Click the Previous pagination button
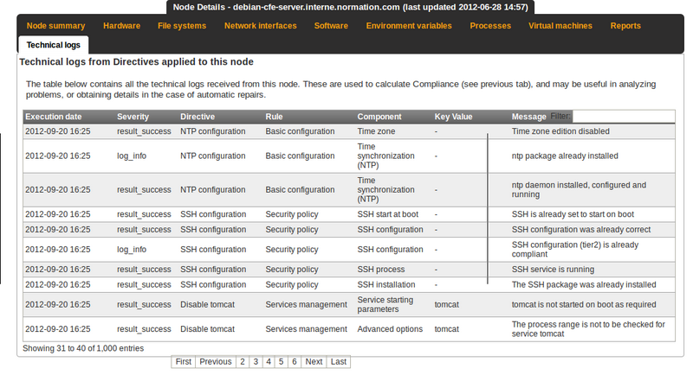Viewport: 693px width, 375px height. [x=215, y=362]
